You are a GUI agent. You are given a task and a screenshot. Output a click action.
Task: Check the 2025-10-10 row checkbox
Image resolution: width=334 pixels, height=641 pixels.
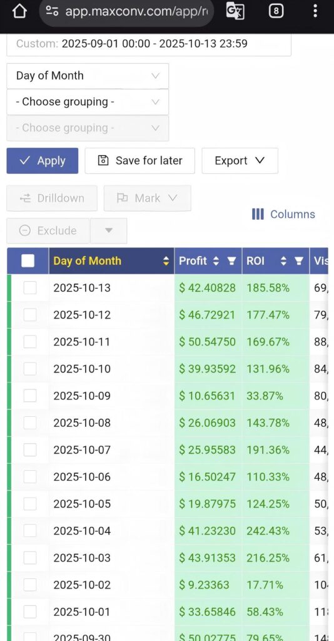(x=30, y=369)
